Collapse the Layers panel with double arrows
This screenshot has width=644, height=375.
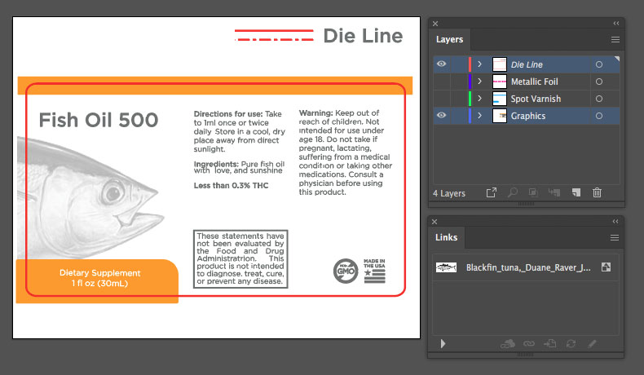(x=616, y=24)
